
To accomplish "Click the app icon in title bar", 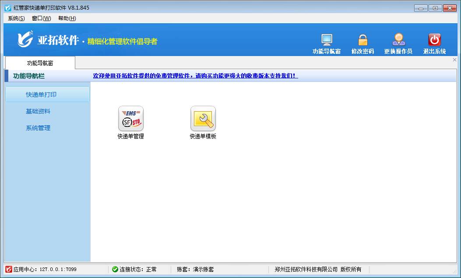I will (7, 8).
